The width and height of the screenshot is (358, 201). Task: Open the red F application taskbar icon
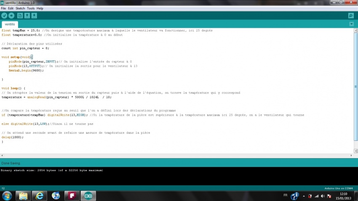72,196
